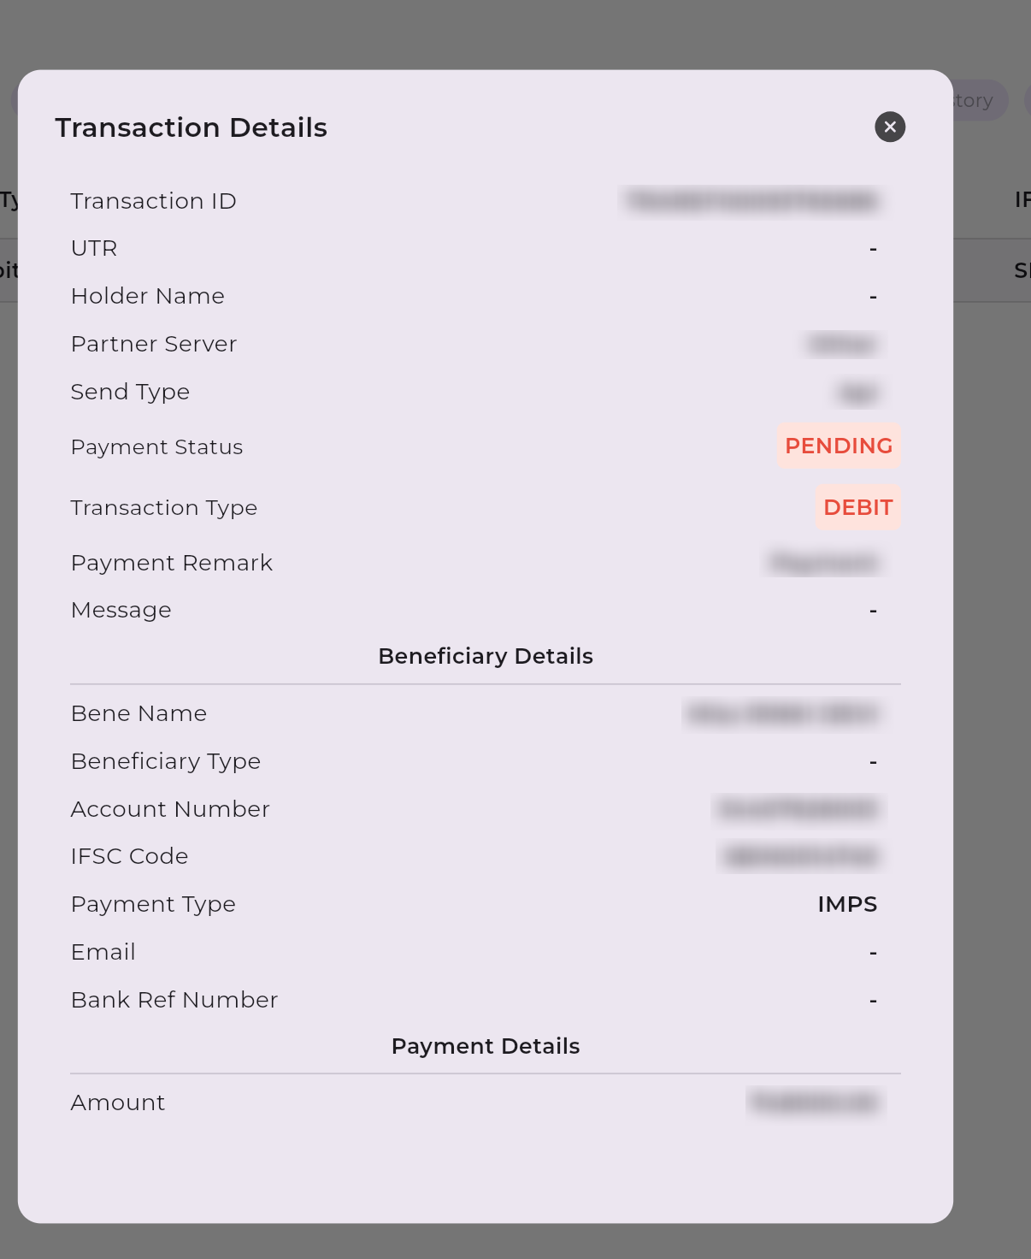Click the IMPS payment type value

click(x=846, y=904)
